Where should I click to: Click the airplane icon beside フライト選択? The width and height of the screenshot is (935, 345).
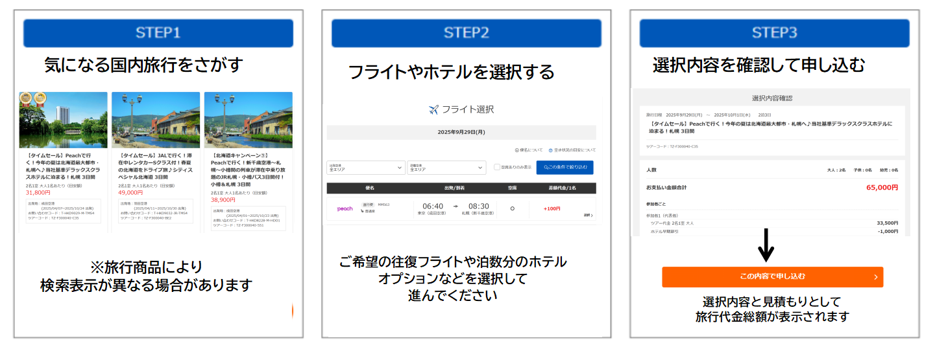(x=434, y=109)
